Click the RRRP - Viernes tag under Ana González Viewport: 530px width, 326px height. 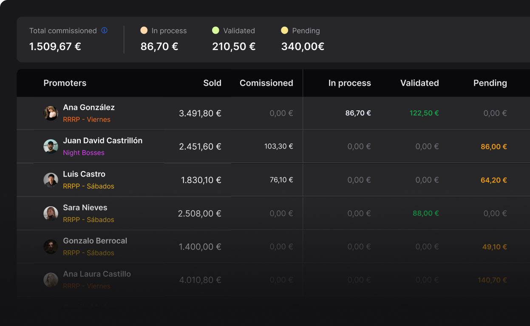tap(87, 119)
